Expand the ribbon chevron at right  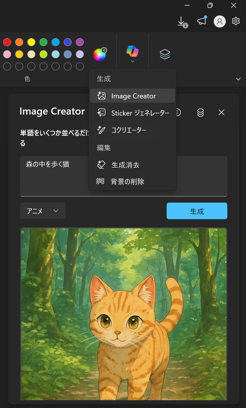tap(238, 79)
